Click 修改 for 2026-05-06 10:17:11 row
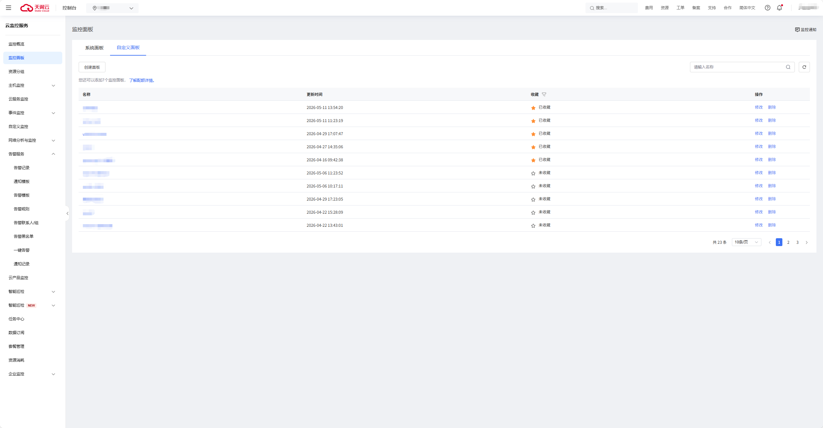Screen dimensions: 823x428 click(x=759, y=186)
